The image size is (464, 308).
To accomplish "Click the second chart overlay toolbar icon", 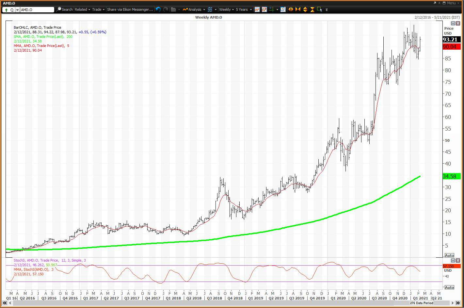I will pos(264,9).
